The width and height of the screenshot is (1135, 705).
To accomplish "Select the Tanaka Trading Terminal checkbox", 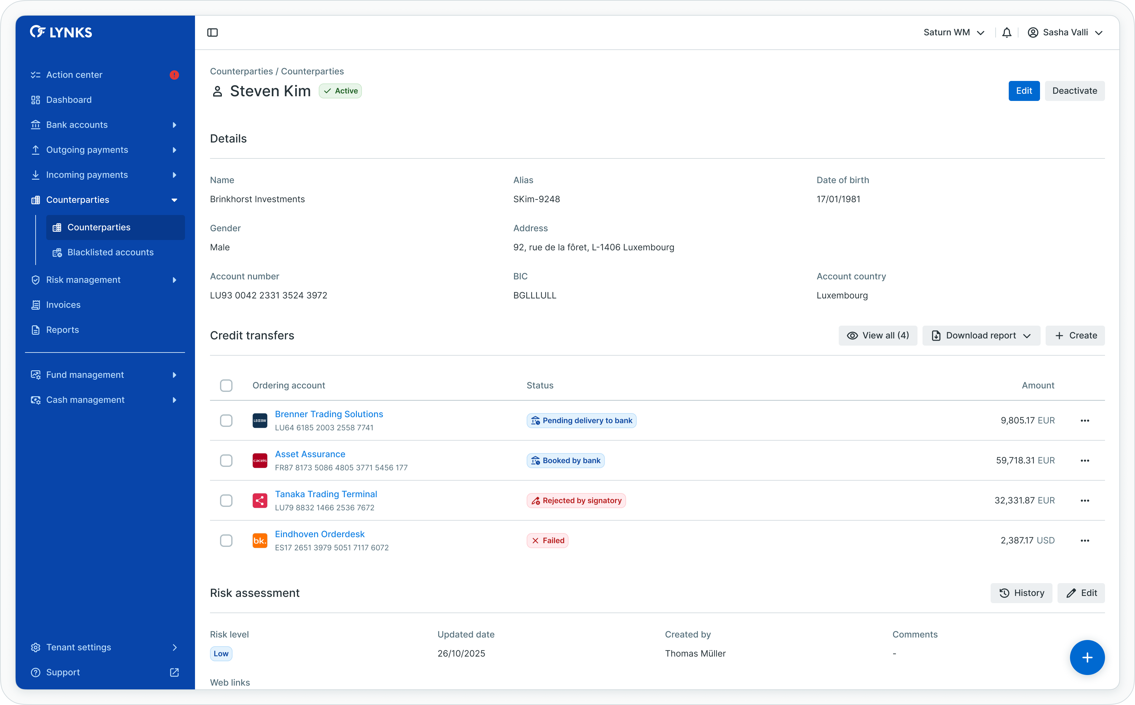I will point(226,501).
